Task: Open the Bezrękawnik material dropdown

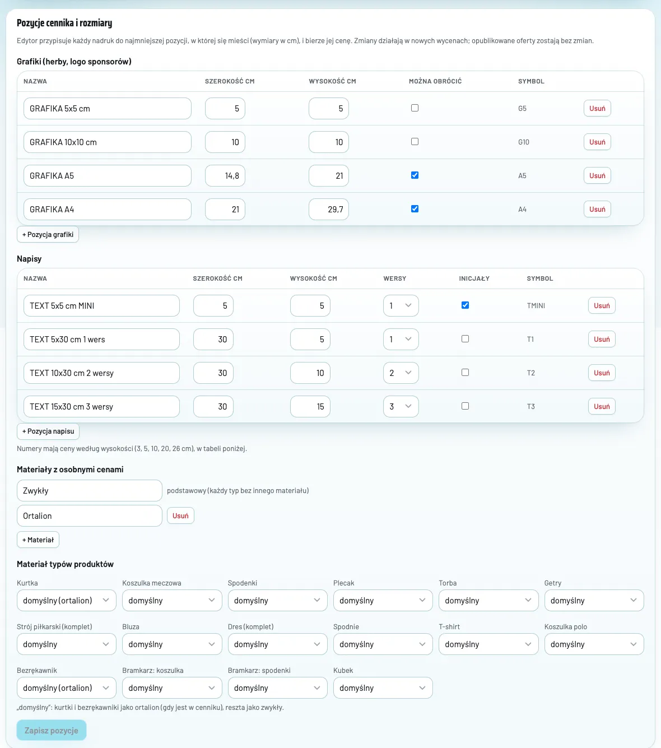Action: pyautogui.click(x=67, y=688)
